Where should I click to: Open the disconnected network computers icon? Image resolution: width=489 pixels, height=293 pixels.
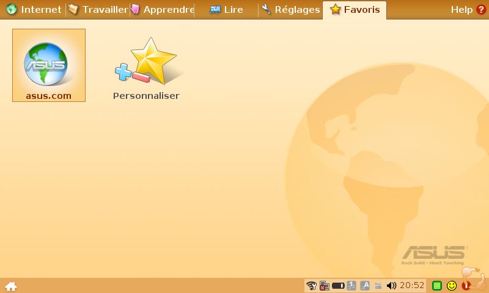[325, 286]
